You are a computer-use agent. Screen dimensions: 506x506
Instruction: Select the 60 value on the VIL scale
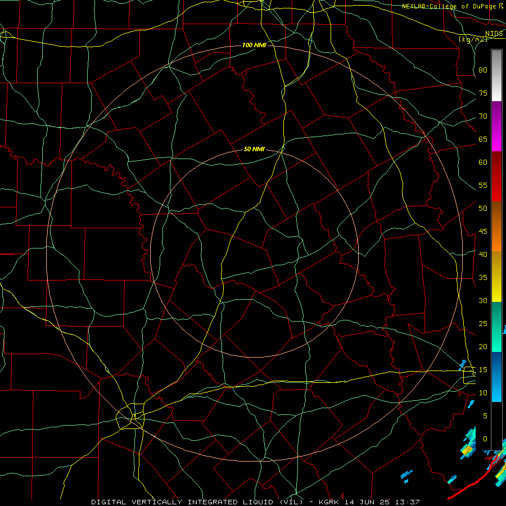483,162
